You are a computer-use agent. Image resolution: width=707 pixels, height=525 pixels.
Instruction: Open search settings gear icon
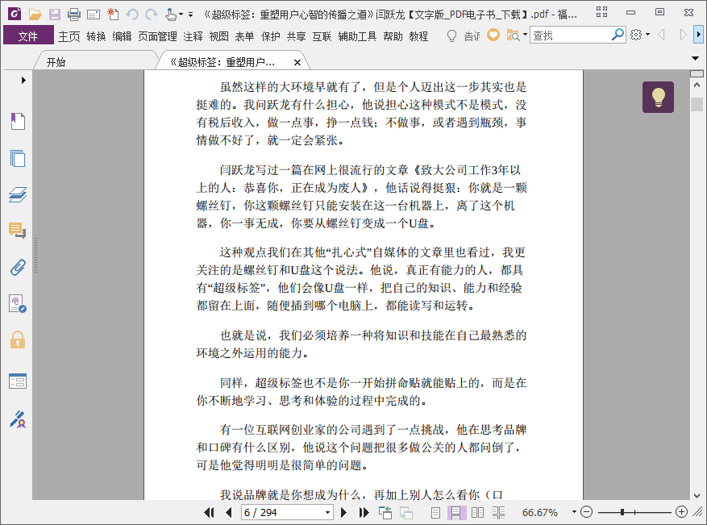point(636,35)
